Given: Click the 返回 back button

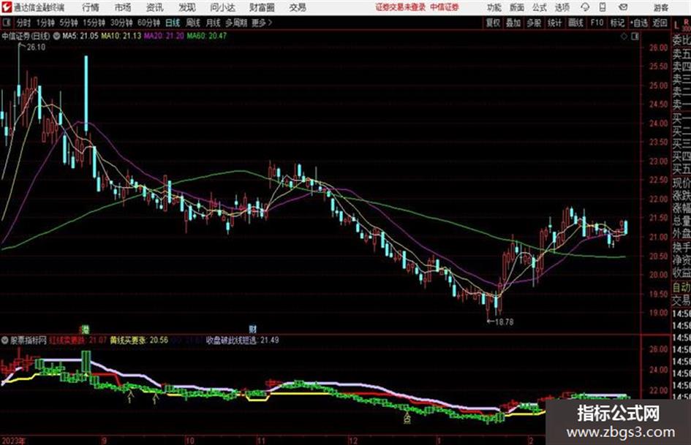Looking at the screenshot, I should [660, 23].
